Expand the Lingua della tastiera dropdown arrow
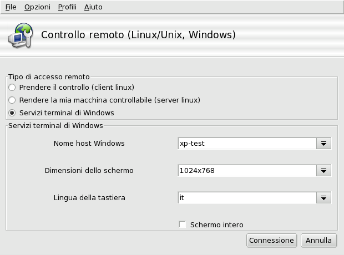The width and height of the screenshot is (344, 255). [x=323, y=197]
